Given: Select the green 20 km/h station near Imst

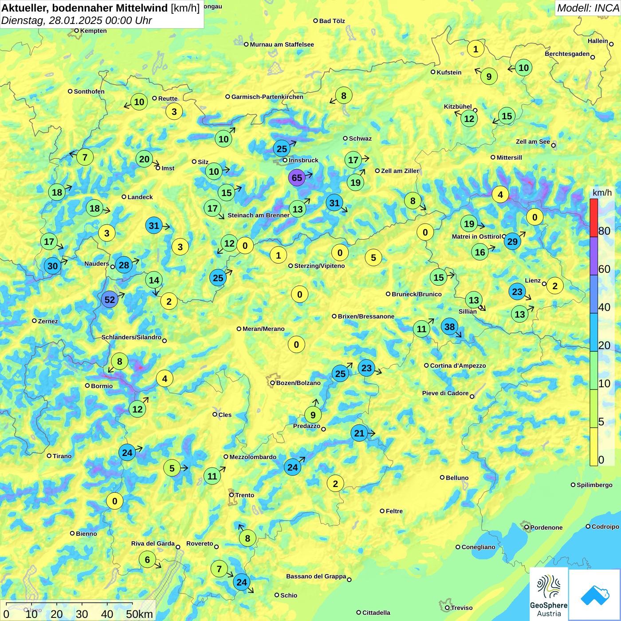Looking at the screenshot, I should 144,159.
